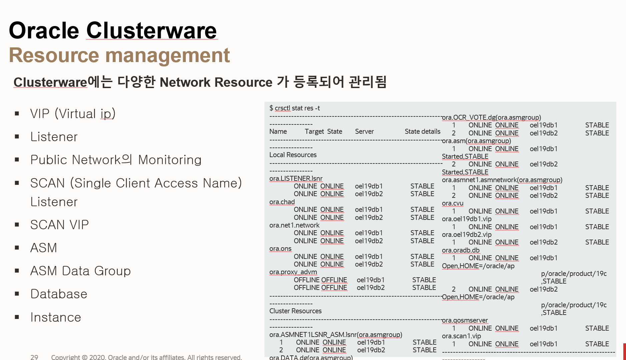Click the 'ora.ons' resource name
Image resolution: width=626 pixels, height=360 pixels.
280,249
